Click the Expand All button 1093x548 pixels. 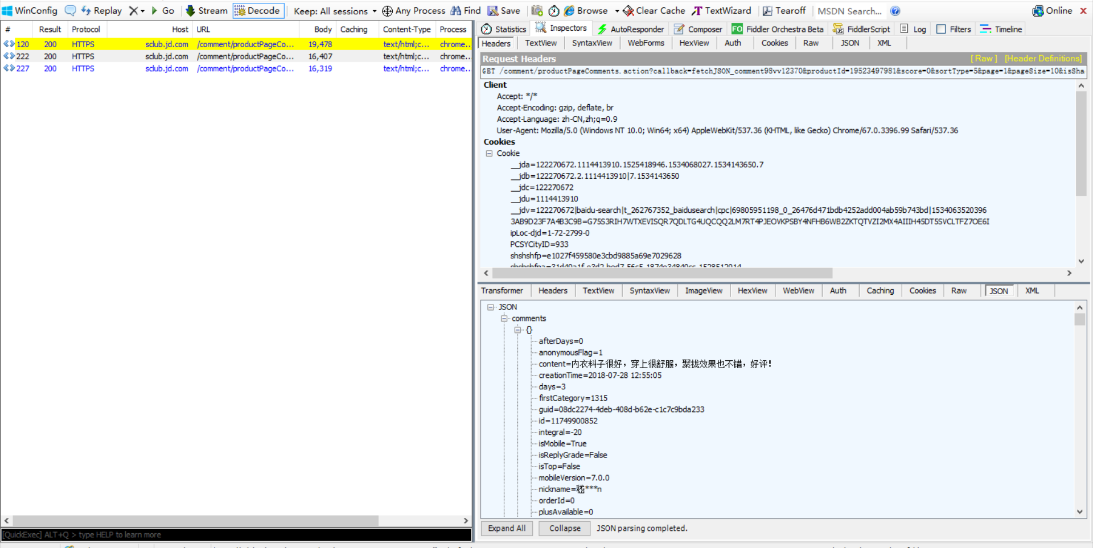pyautogui.click(x=507, y=529)
